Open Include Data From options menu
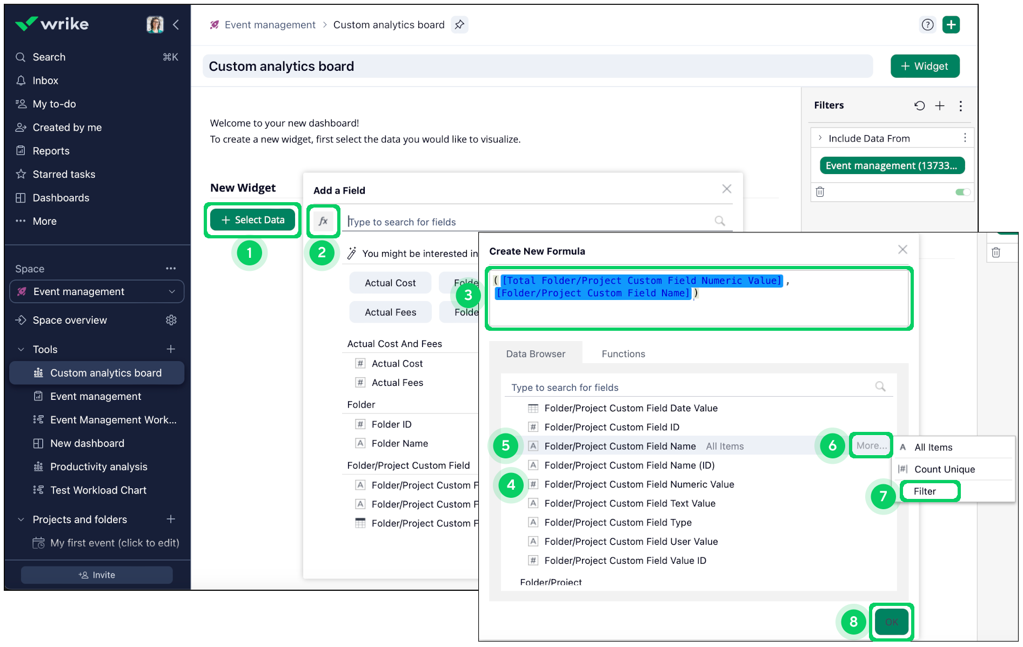 click(x=965, y=138)
